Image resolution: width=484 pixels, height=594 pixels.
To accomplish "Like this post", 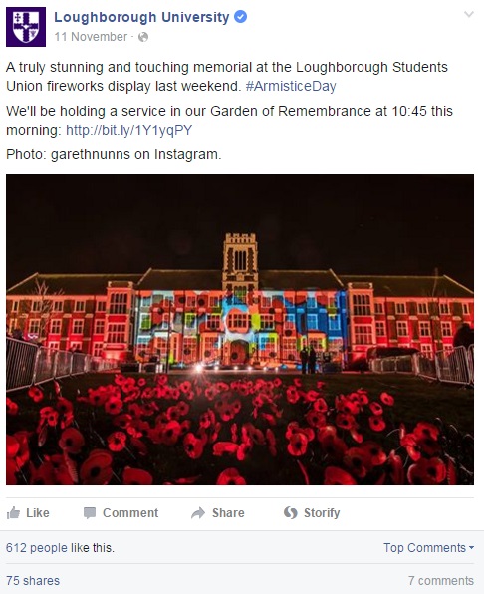I will pos(28,513).
